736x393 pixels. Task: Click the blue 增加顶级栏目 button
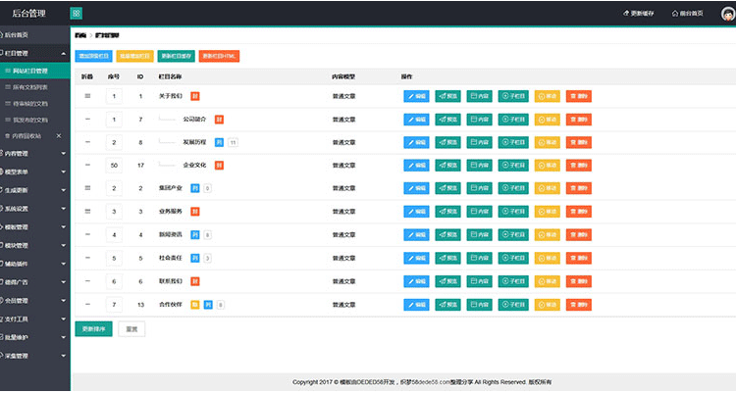(94, 56)
